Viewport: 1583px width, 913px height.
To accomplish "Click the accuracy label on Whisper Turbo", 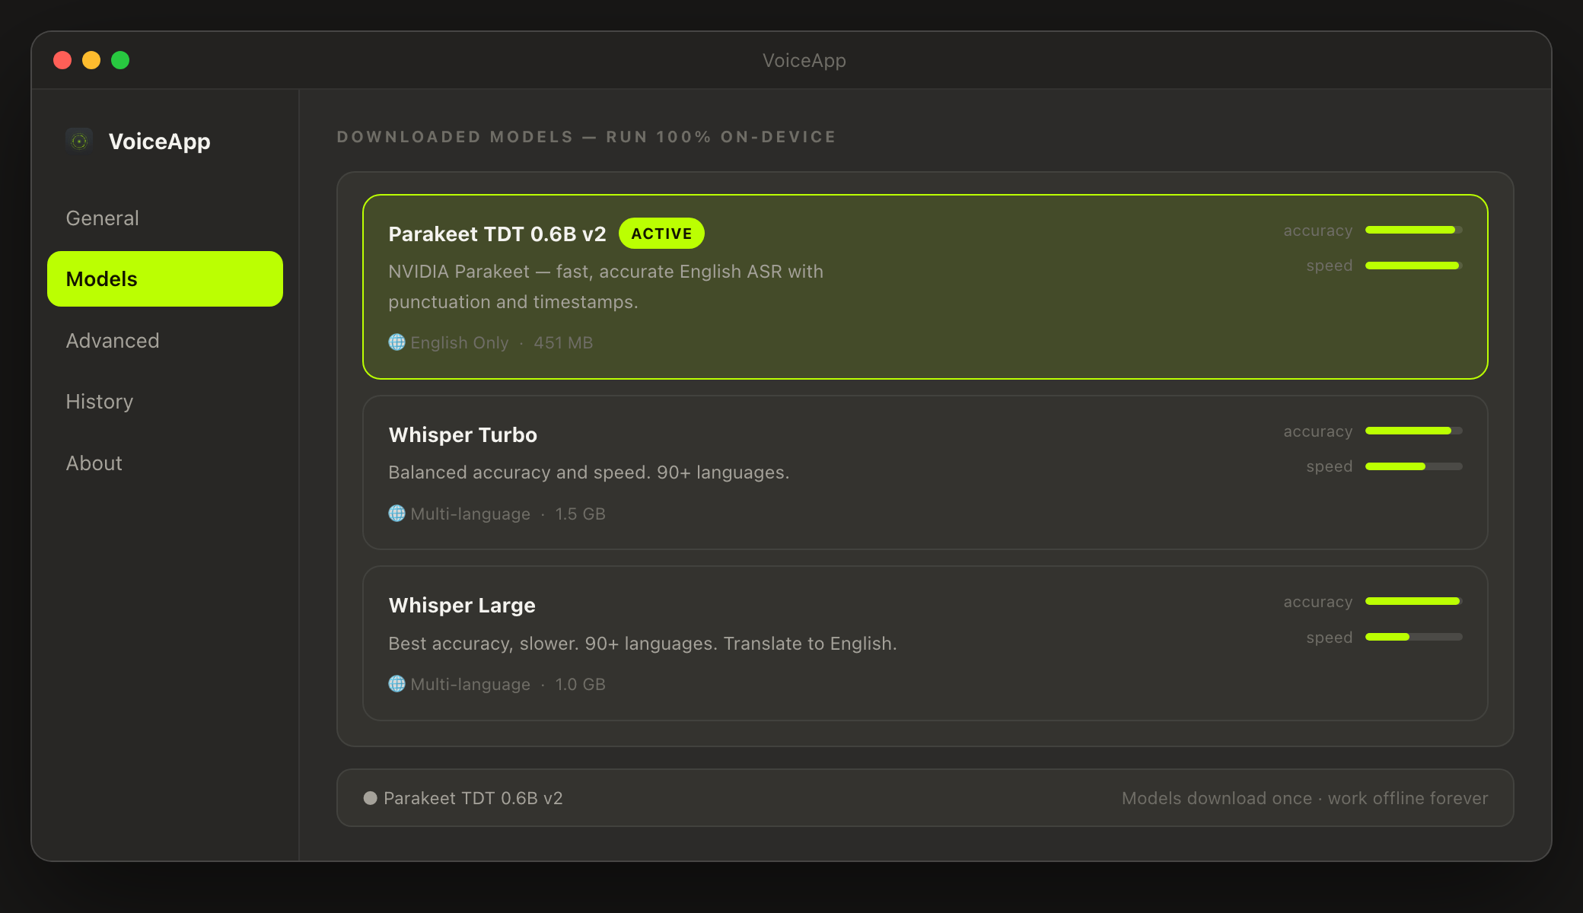I will [x=1318, y=431].
